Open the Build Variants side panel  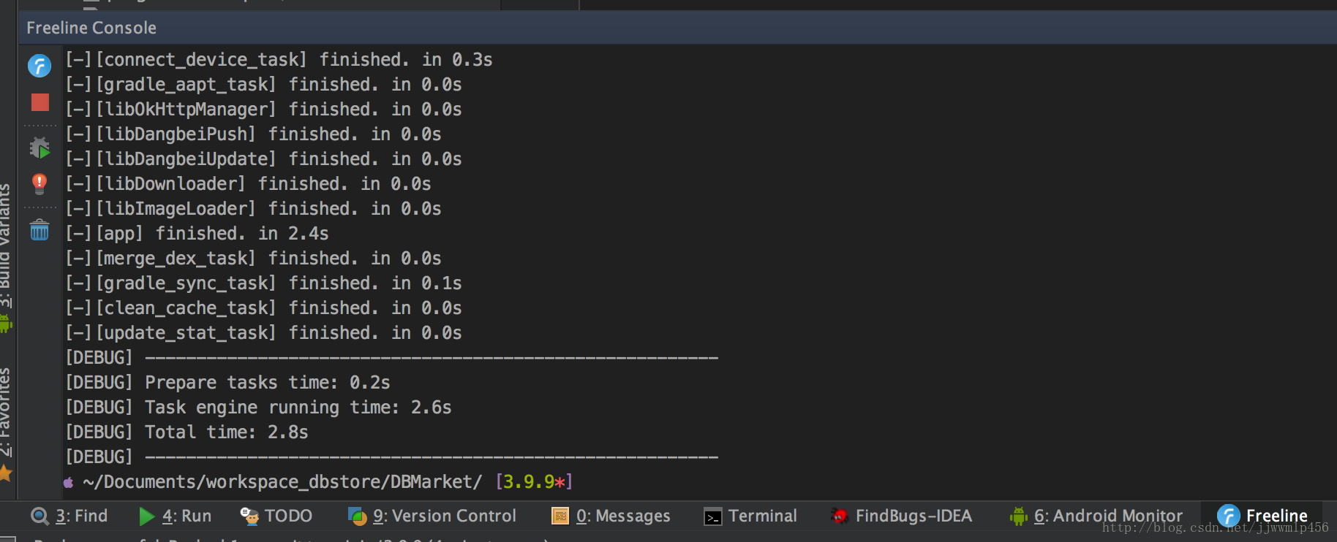coord(6,245)
